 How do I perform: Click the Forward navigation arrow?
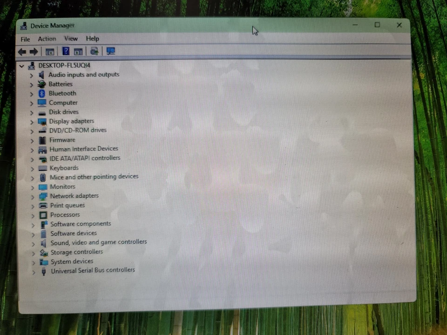click(34, 51)
